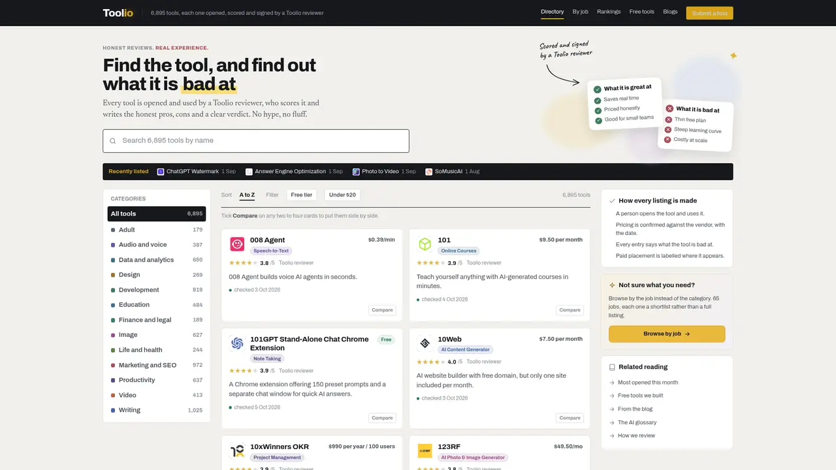
Task: Click the checkmark icon beside How every listing is made
Action: pos(612,201)
